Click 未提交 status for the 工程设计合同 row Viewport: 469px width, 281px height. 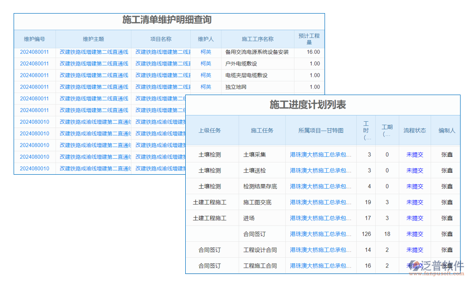[x=414, y=250]
